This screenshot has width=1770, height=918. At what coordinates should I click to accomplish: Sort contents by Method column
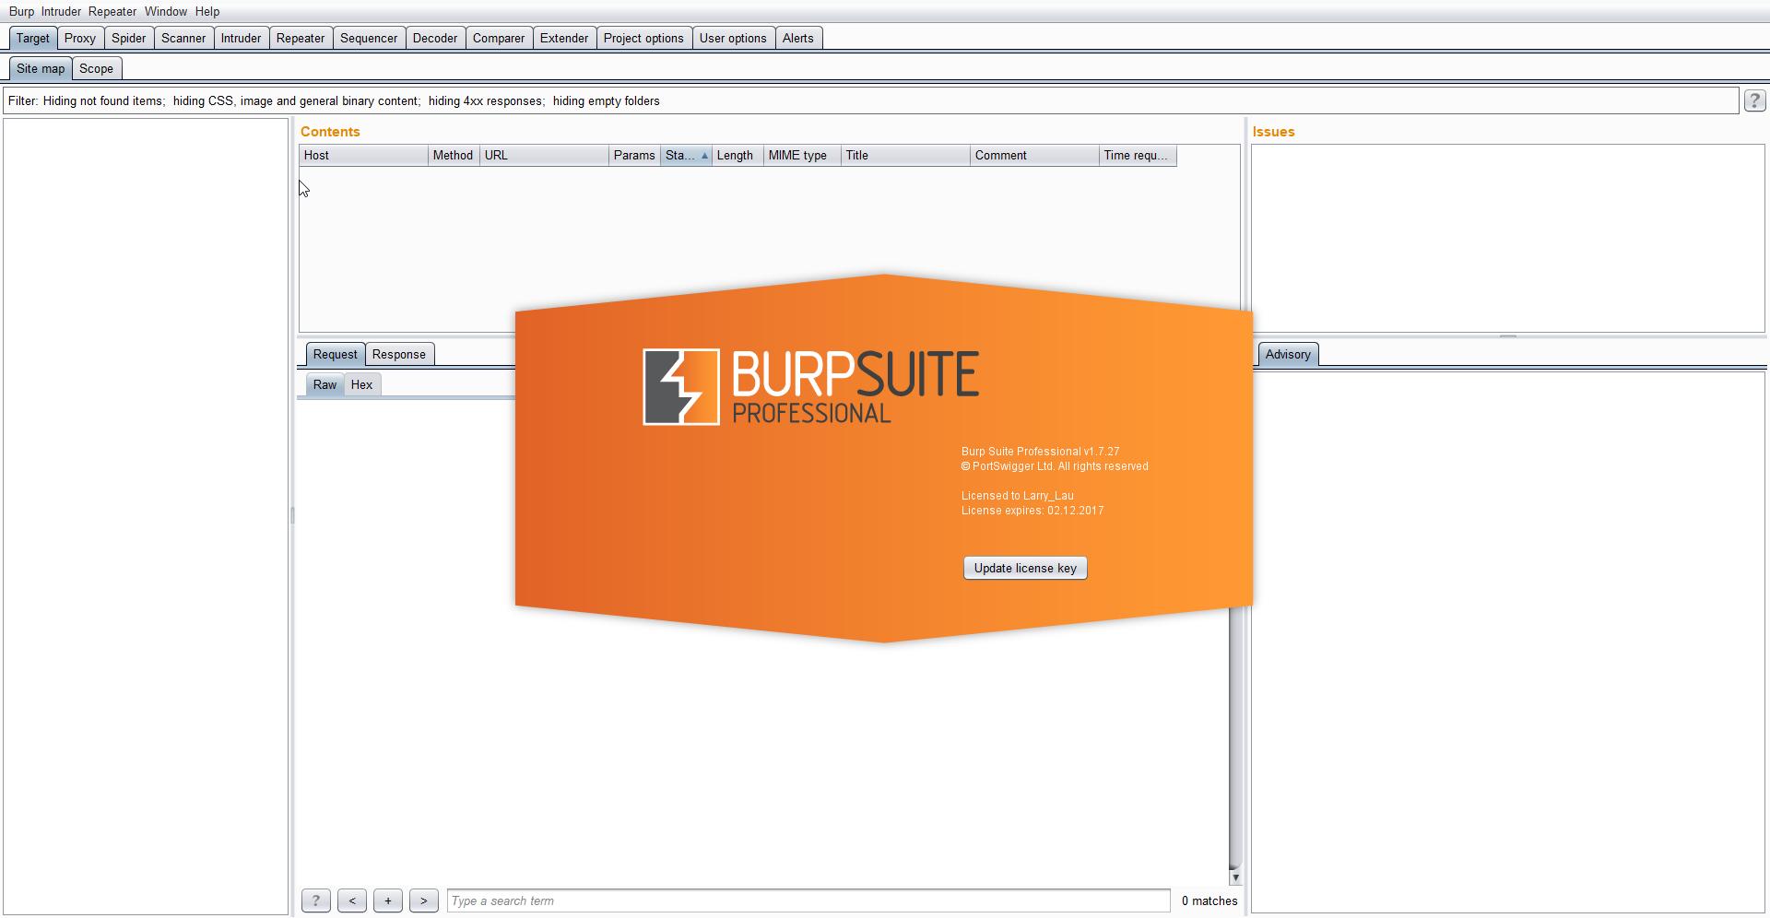coord(454,156)
